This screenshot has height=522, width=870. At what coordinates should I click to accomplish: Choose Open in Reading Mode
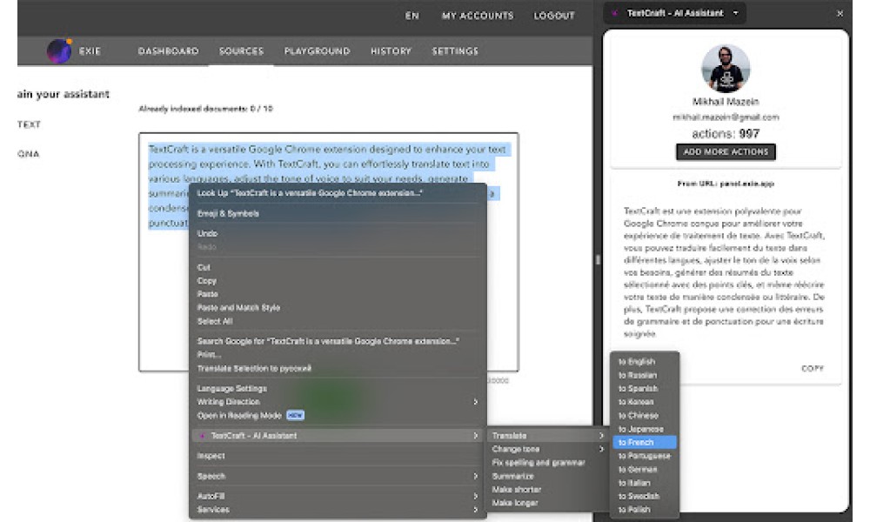(338, 416)
